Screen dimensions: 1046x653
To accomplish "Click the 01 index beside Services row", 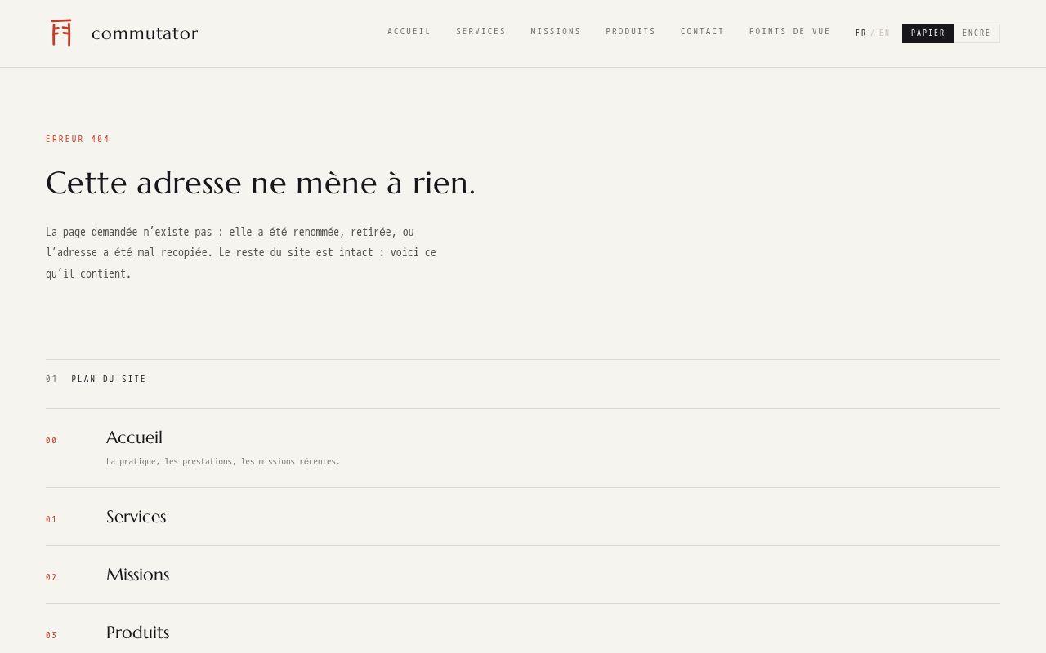I will [x=51, y=520].
